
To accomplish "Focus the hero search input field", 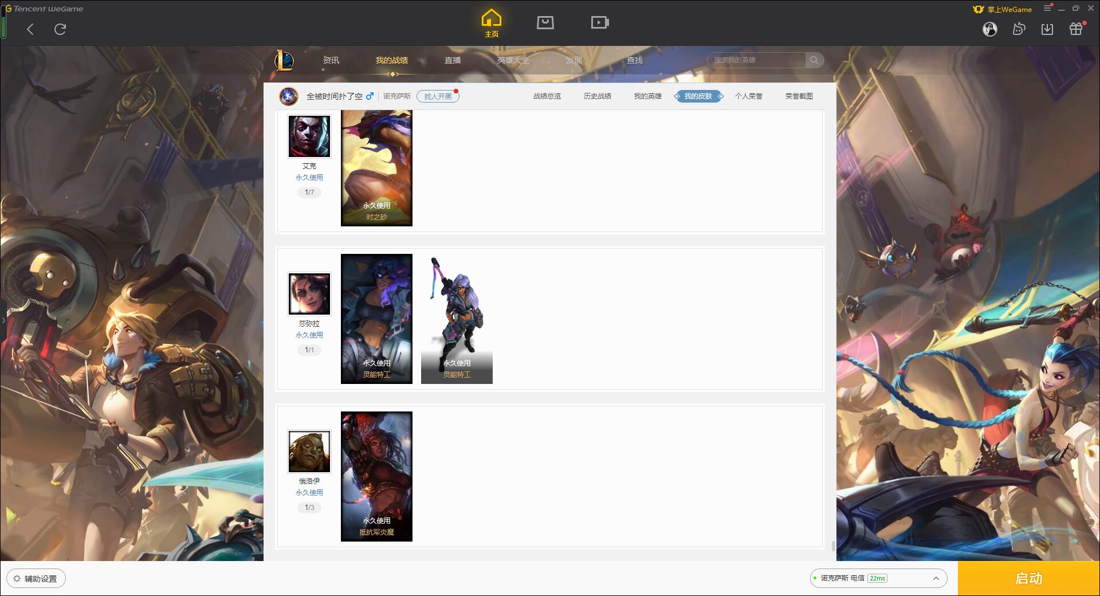I will click(x=756, y=60).
